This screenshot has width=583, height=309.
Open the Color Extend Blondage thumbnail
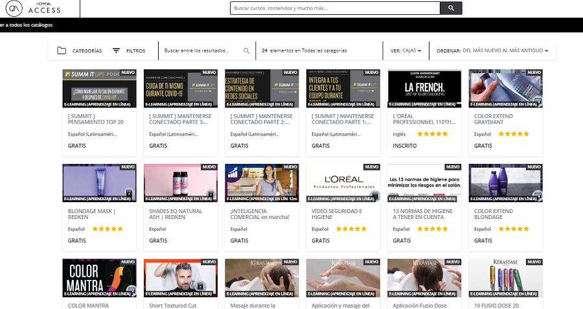(506, 183)
